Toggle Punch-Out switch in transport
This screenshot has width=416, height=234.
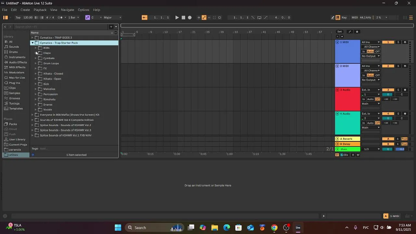pyautogui.click(x=266, y=18)
